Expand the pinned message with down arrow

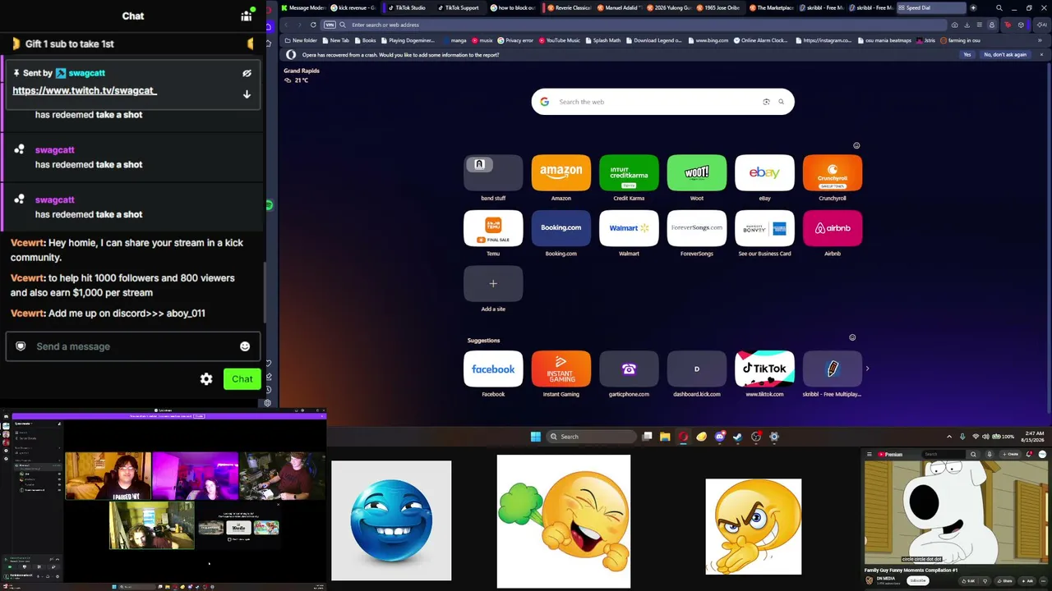[247, 94]
